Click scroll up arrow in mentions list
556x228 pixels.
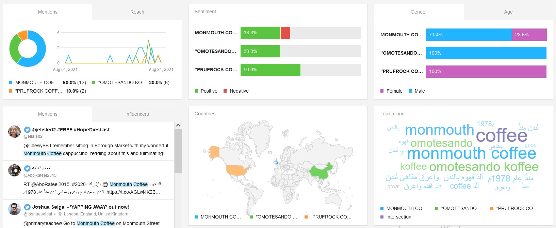pyautogui.click(x=178, y=126)
